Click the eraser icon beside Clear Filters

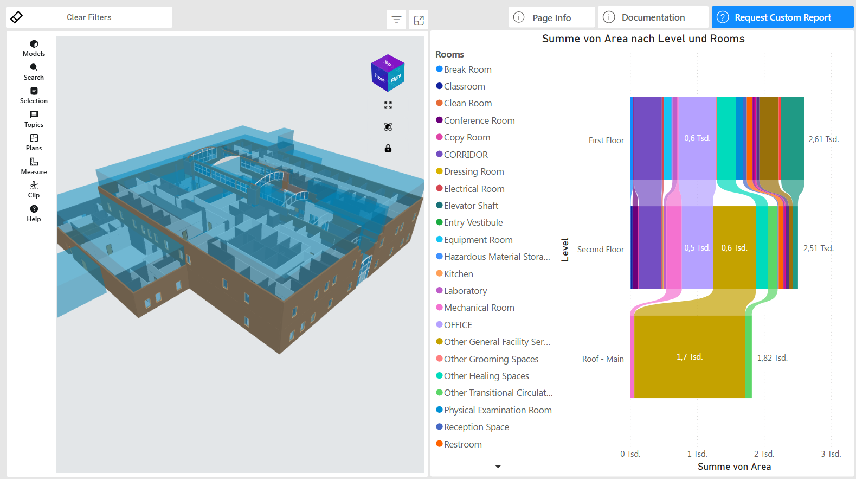click(x=17, y=17)
